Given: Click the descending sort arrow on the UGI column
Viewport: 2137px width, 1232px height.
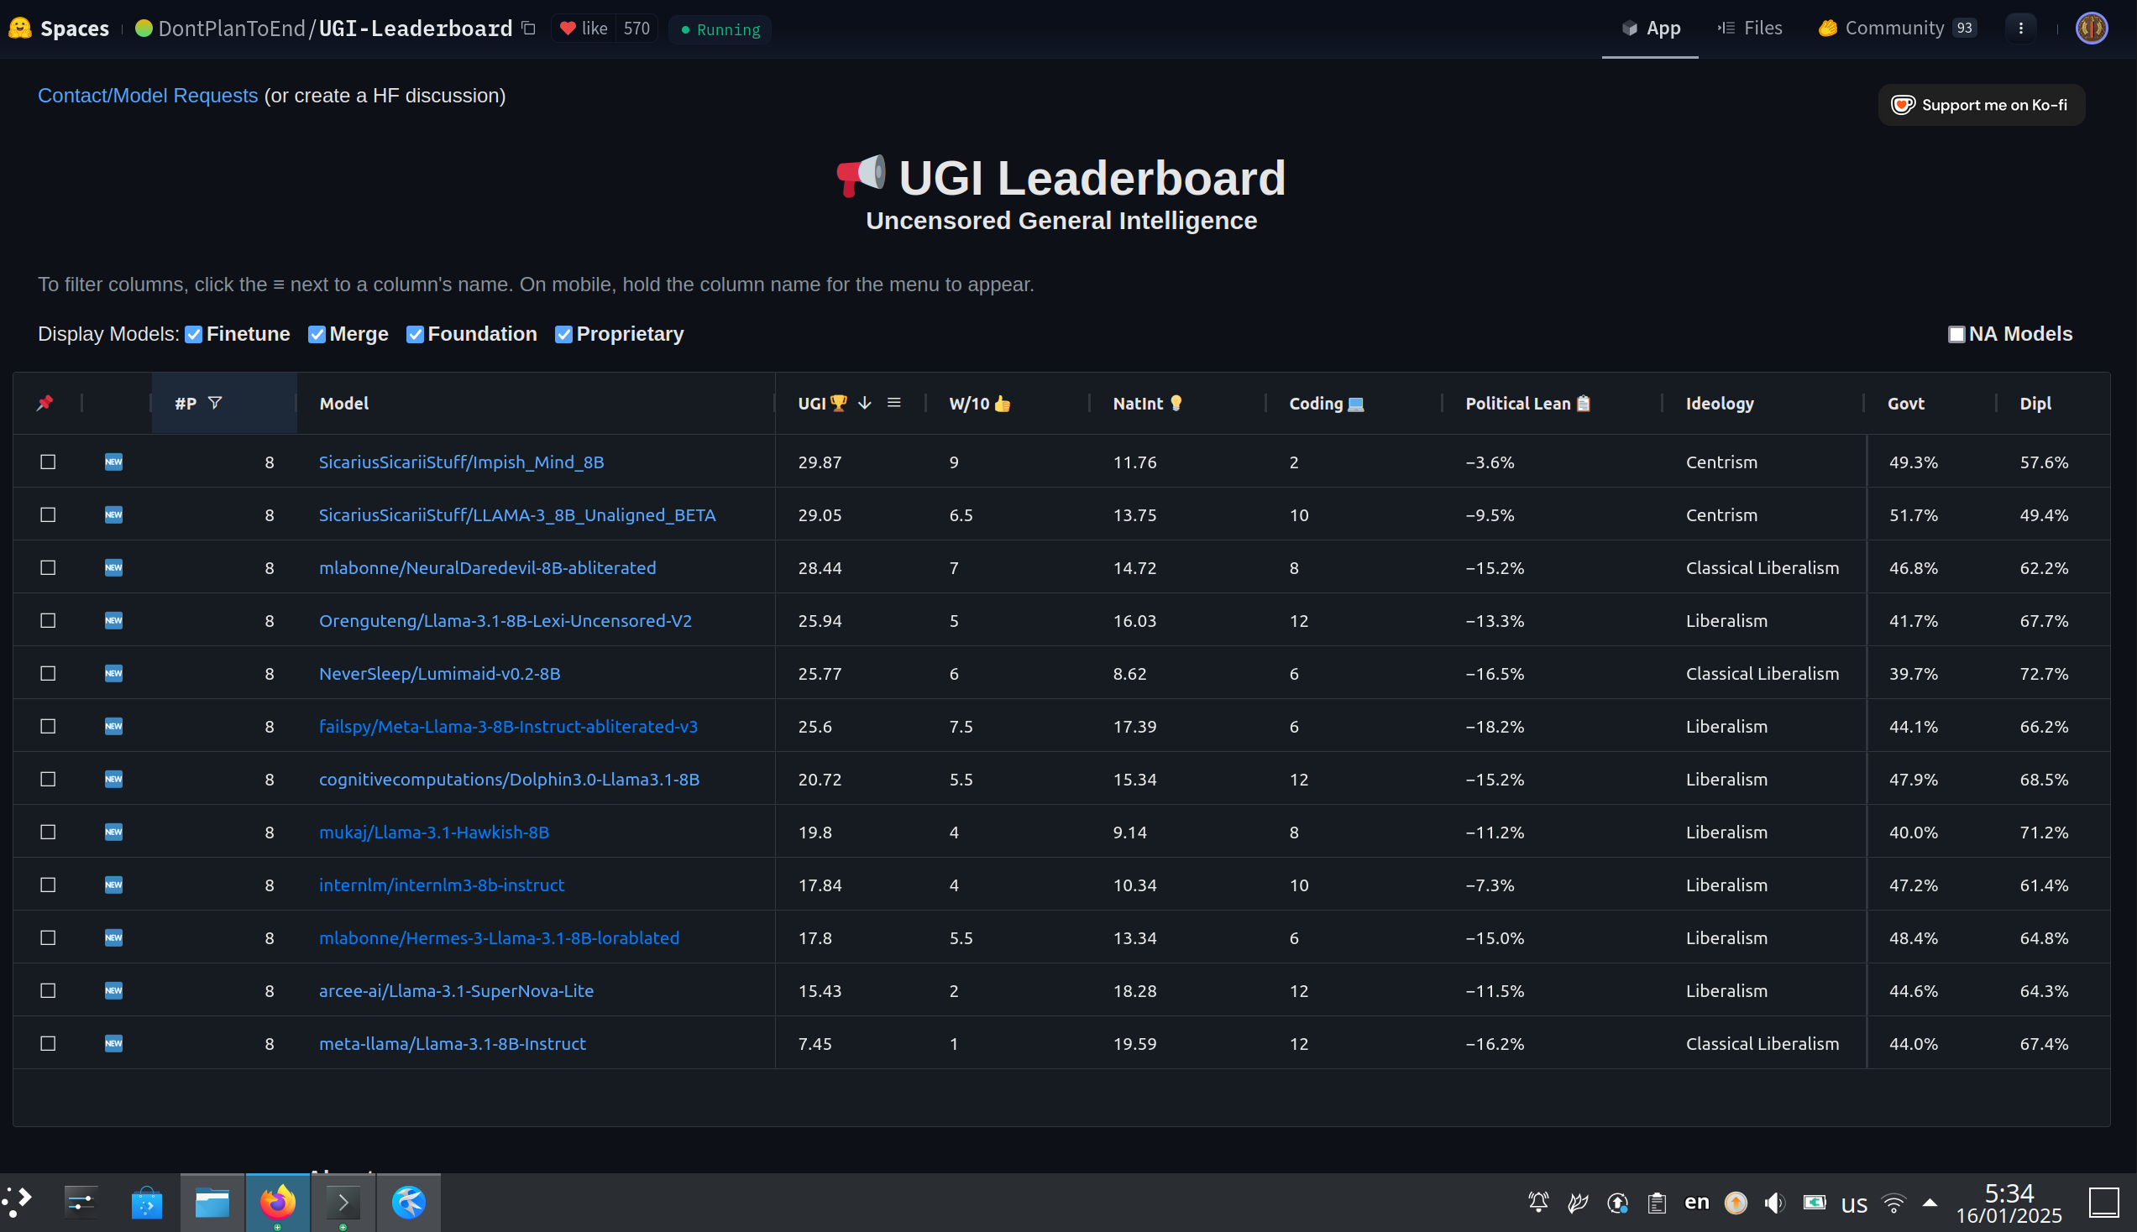Looking at the screenshot, I should (x=864, y=404).
